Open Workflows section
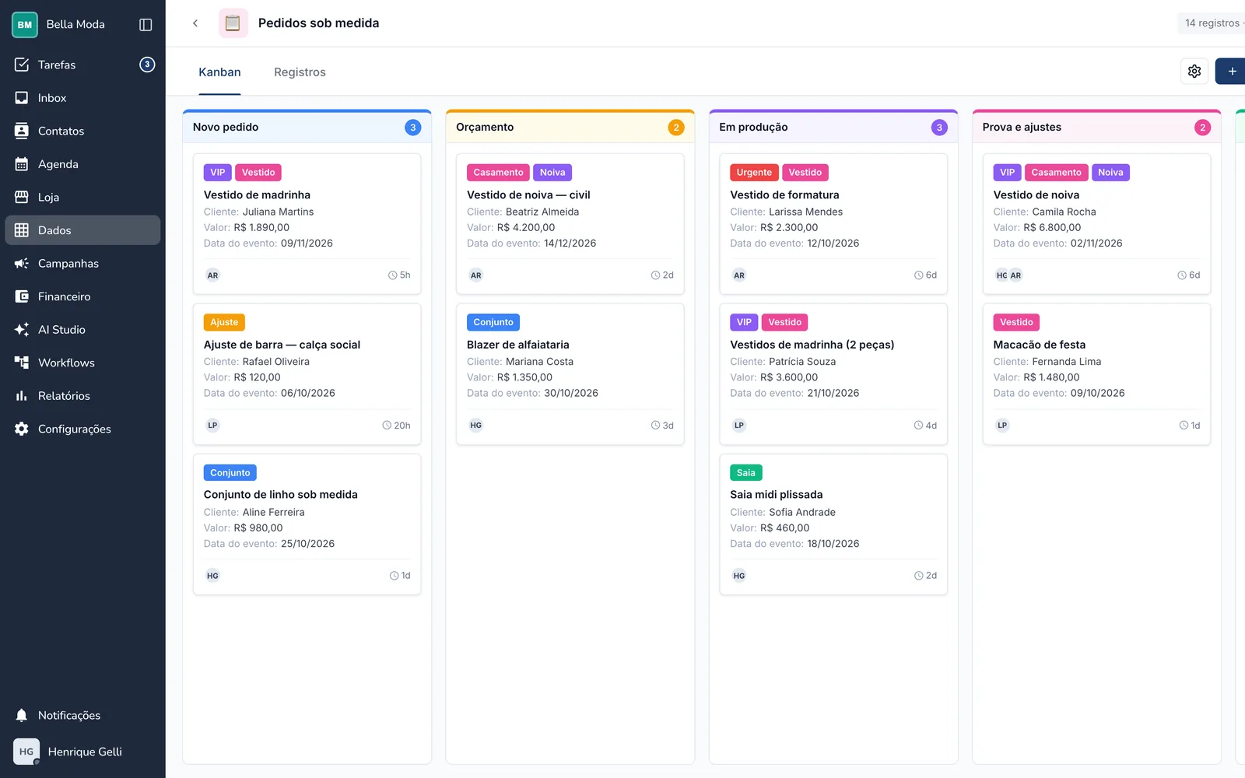 [82, 363]
